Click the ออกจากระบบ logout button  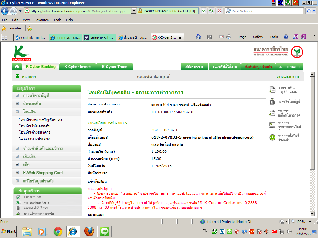coord(289,67)
